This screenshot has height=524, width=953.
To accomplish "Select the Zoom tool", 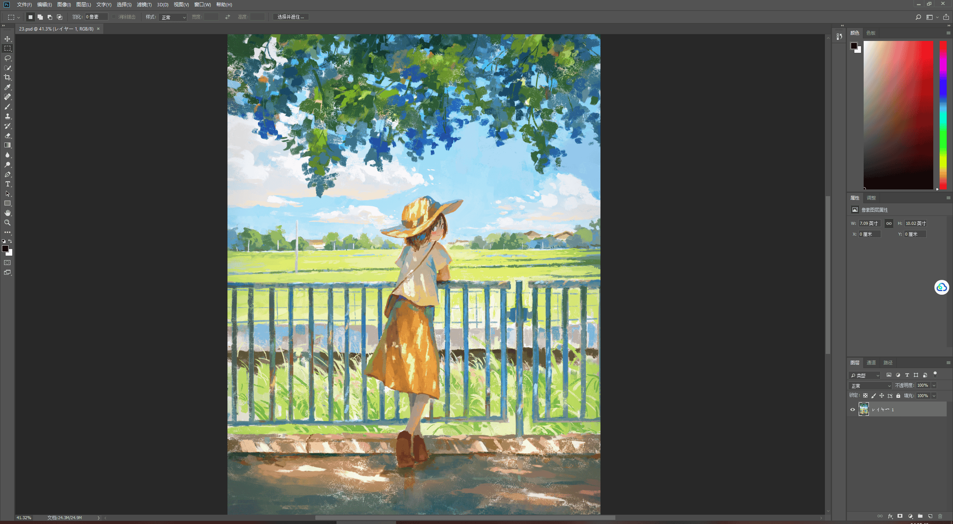I will pyautogui.click(x=7, y=223).
